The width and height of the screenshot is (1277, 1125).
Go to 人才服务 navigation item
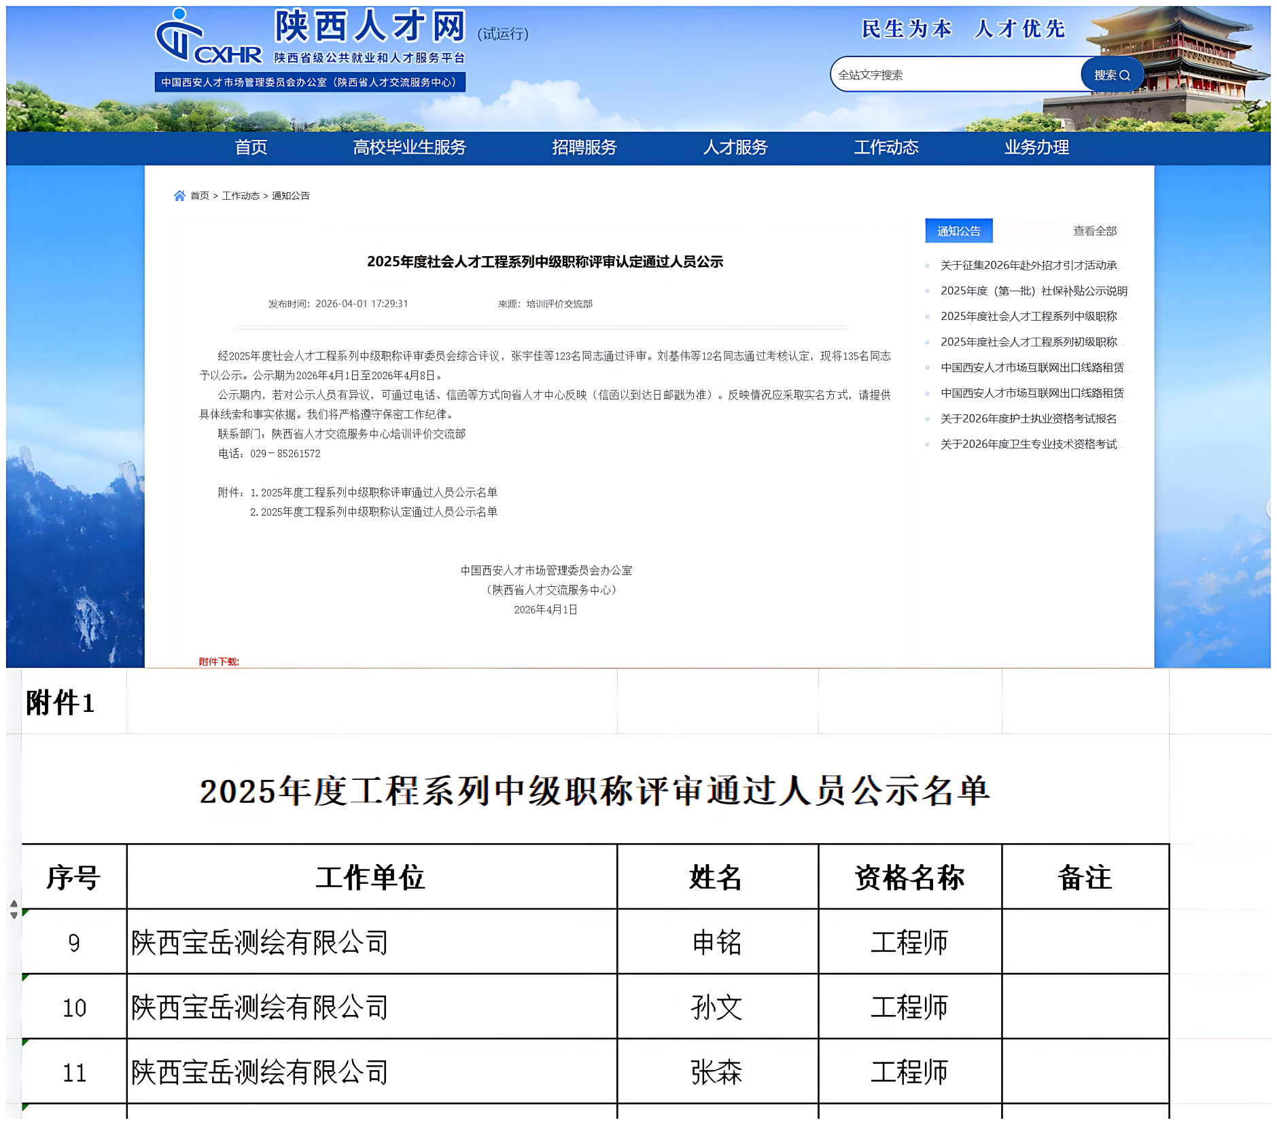click(x=735, y=147)
